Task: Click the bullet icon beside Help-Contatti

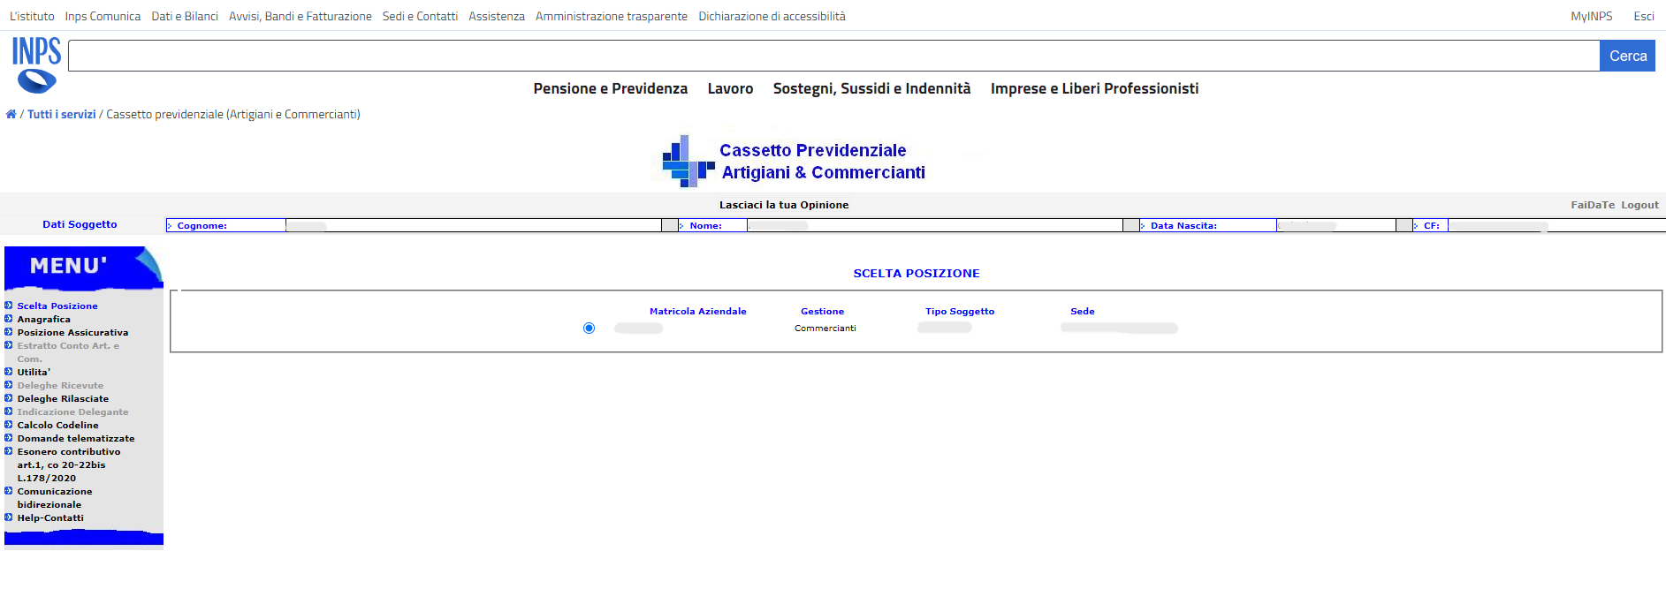Action: click(x=9, y=517)
